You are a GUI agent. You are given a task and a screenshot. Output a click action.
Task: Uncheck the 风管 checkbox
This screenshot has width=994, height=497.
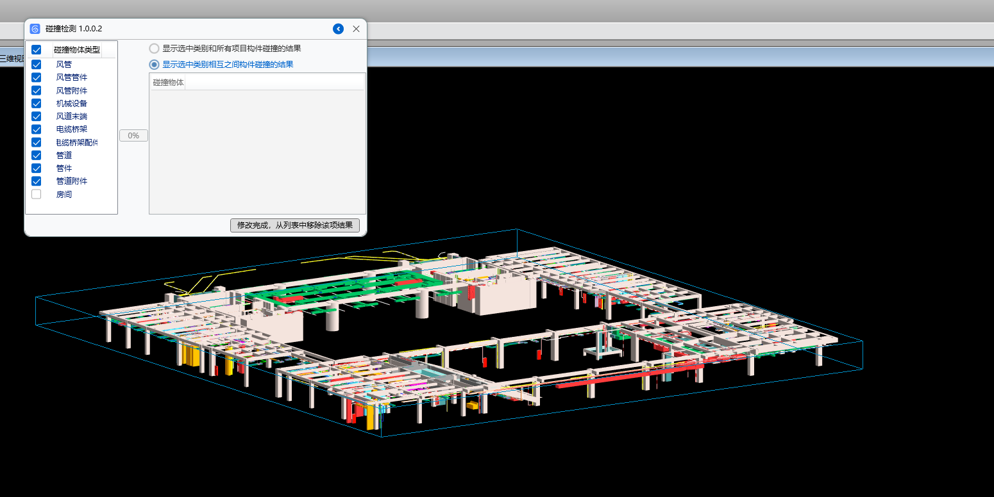point(37,65)
